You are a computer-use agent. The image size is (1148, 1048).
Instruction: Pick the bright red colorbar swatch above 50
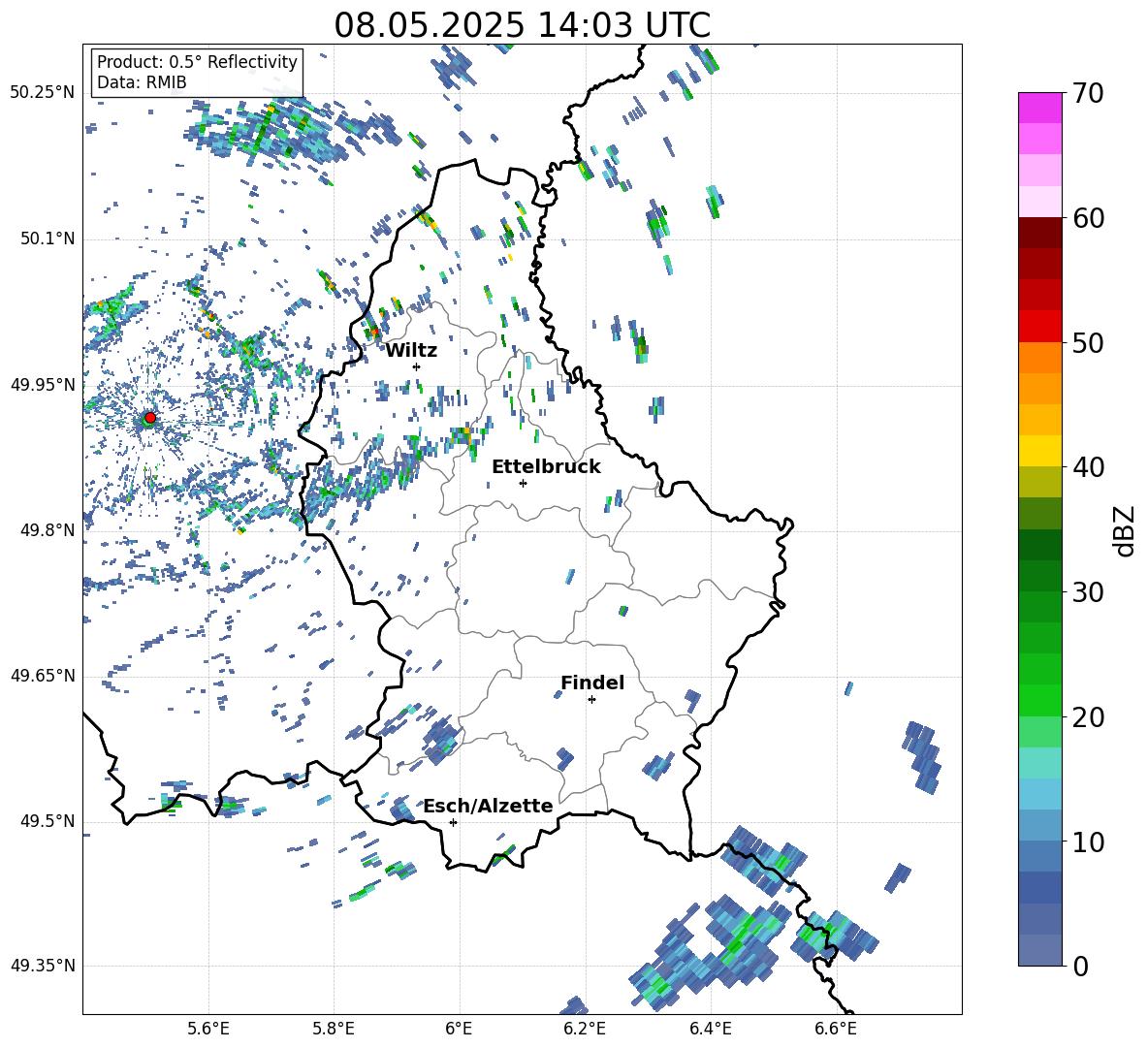(1039, 327)
